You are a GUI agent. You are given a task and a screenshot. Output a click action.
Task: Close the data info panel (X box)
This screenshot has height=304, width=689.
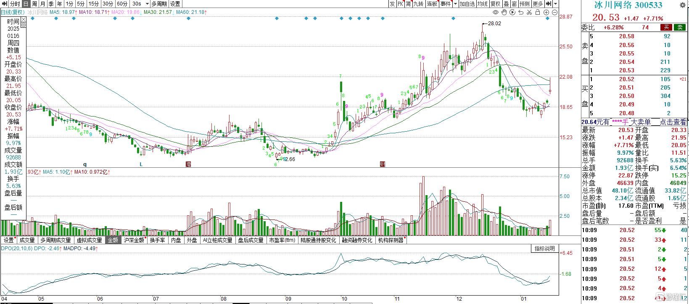point(23,19)
